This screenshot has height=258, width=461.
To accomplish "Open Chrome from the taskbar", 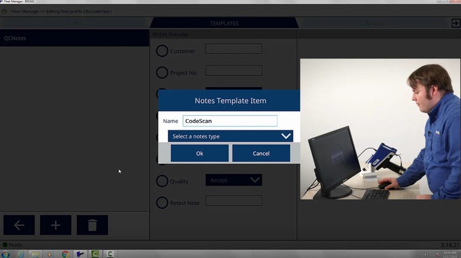I will point(65,254).
